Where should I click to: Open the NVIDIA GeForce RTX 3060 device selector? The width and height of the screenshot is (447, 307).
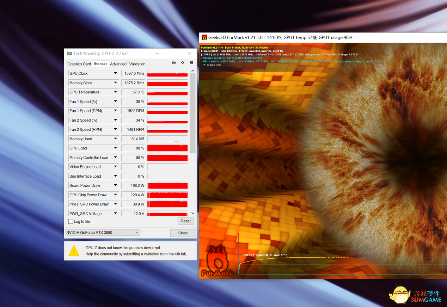click(103, 233)
